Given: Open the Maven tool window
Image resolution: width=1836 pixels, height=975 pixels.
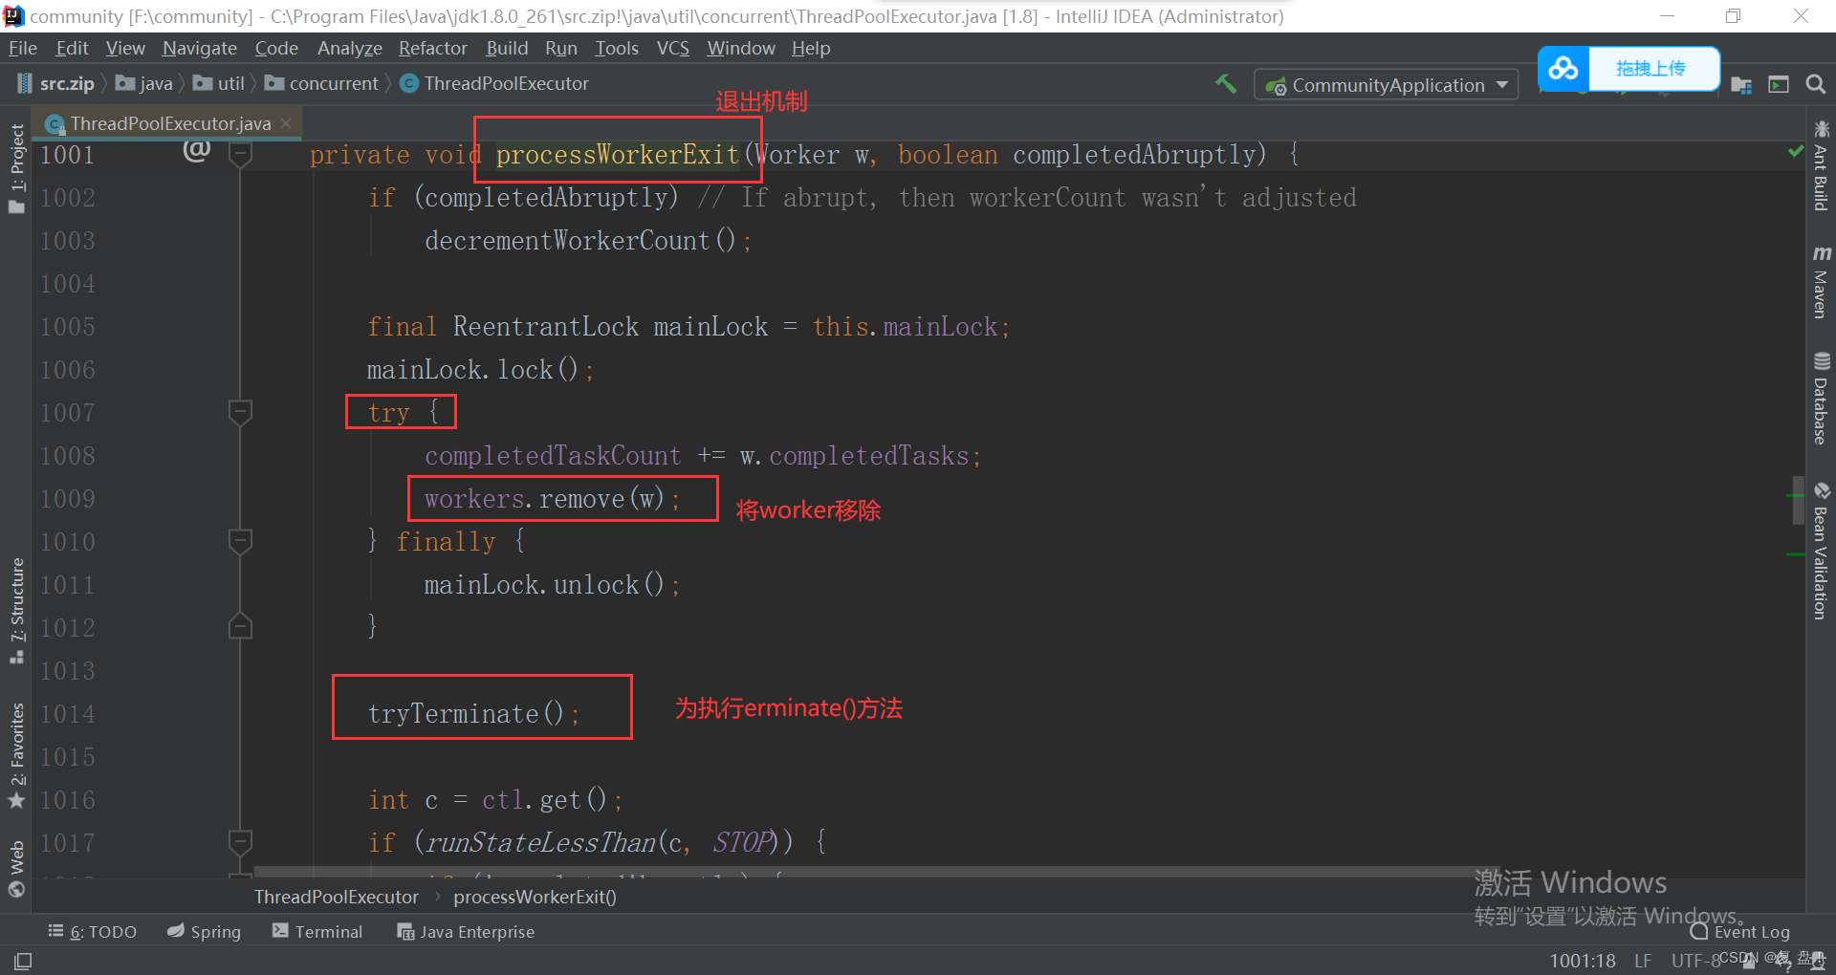Looking at the screenshot, I should [x=1821, y=281].
